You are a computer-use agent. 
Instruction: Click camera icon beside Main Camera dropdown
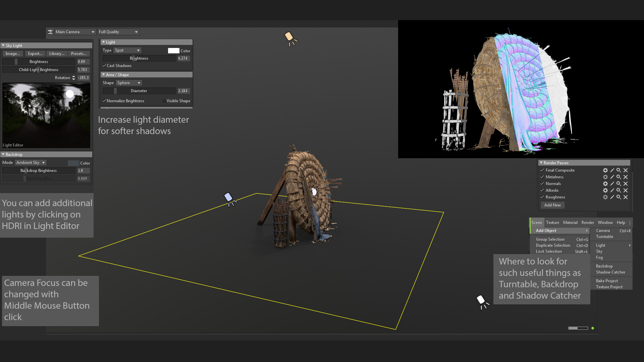50,32
